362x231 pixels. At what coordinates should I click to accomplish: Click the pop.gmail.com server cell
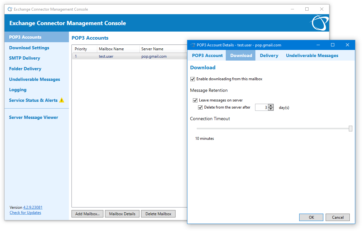154,56
